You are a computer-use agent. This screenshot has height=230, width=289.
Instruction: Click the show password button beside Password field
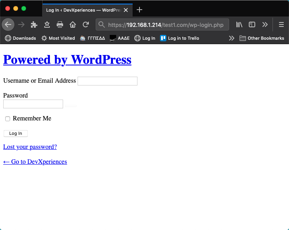(x=71, y=106)
